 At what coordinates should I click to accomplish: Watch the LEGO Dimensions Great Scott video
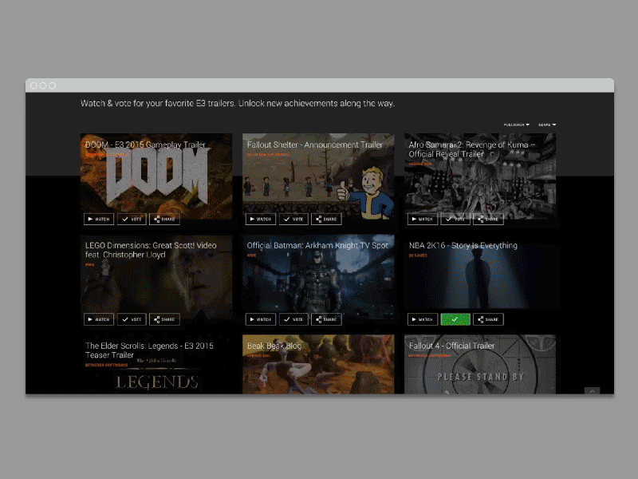pyautogui.click(x=99, y=319)
